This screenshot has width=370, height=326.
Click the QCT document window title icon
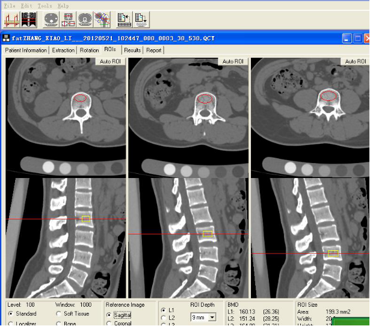point(6,38)
